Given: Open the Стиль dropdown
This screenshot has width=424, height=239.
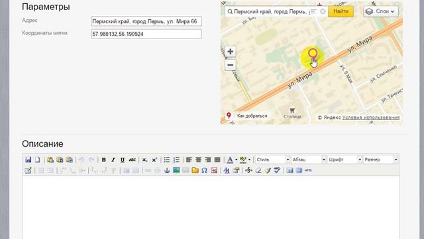Looking at the screenshot, I should tap(272, 160).
